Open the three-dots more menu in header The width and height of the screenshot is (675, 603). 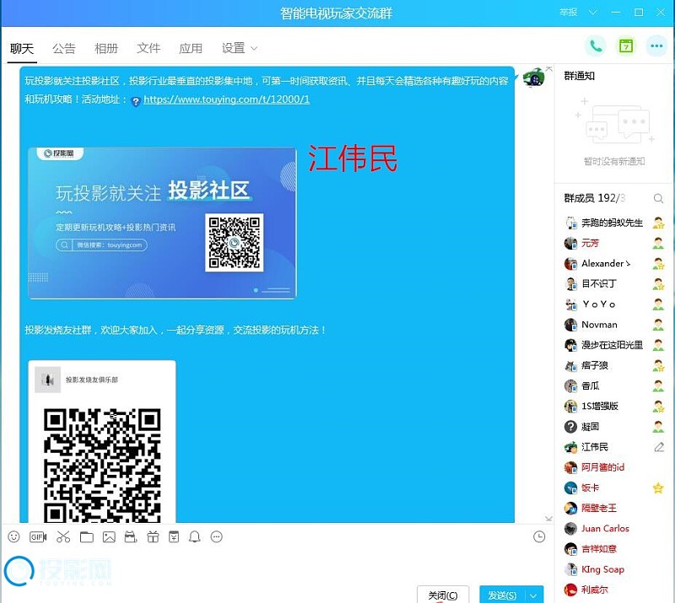click(x=656, y=46)
